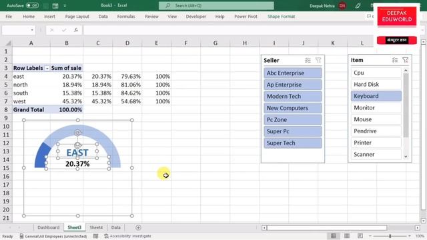The image size is (427, 240).
Task: Click the macro recording status icon
Action: (x=95, y=236)
